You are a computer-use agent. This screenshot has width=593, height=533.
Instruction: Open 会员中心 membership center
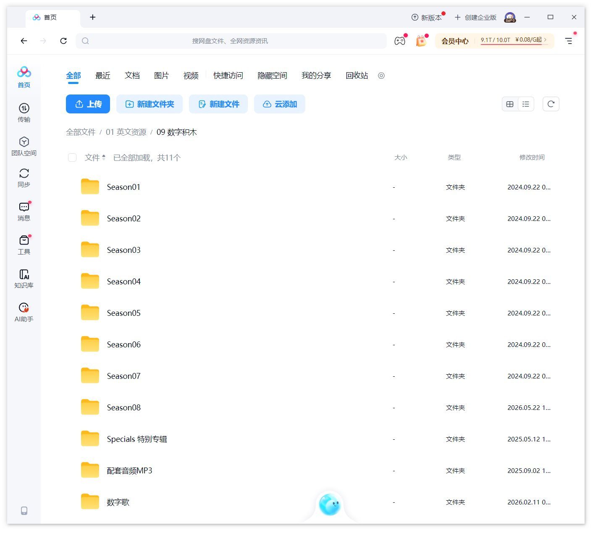tap(455, 41)
